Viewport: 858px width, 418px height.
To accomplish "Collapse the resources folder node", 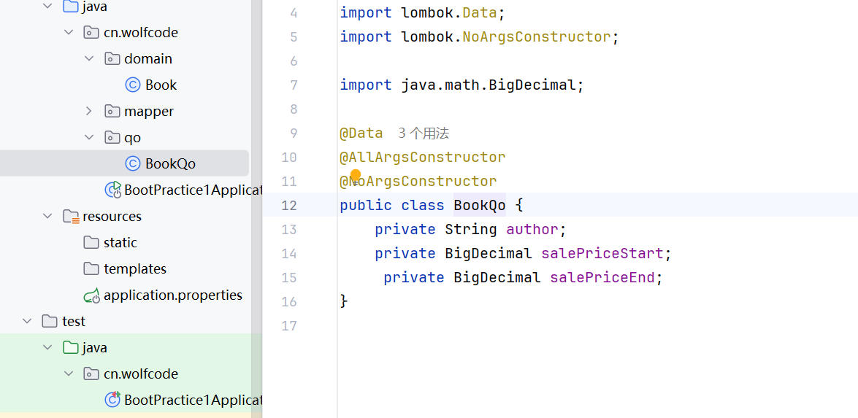I will coord(48,217).
